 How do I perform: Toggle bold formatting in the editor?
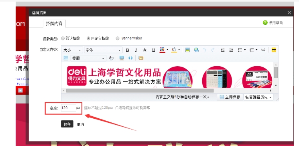click(127, 50)
